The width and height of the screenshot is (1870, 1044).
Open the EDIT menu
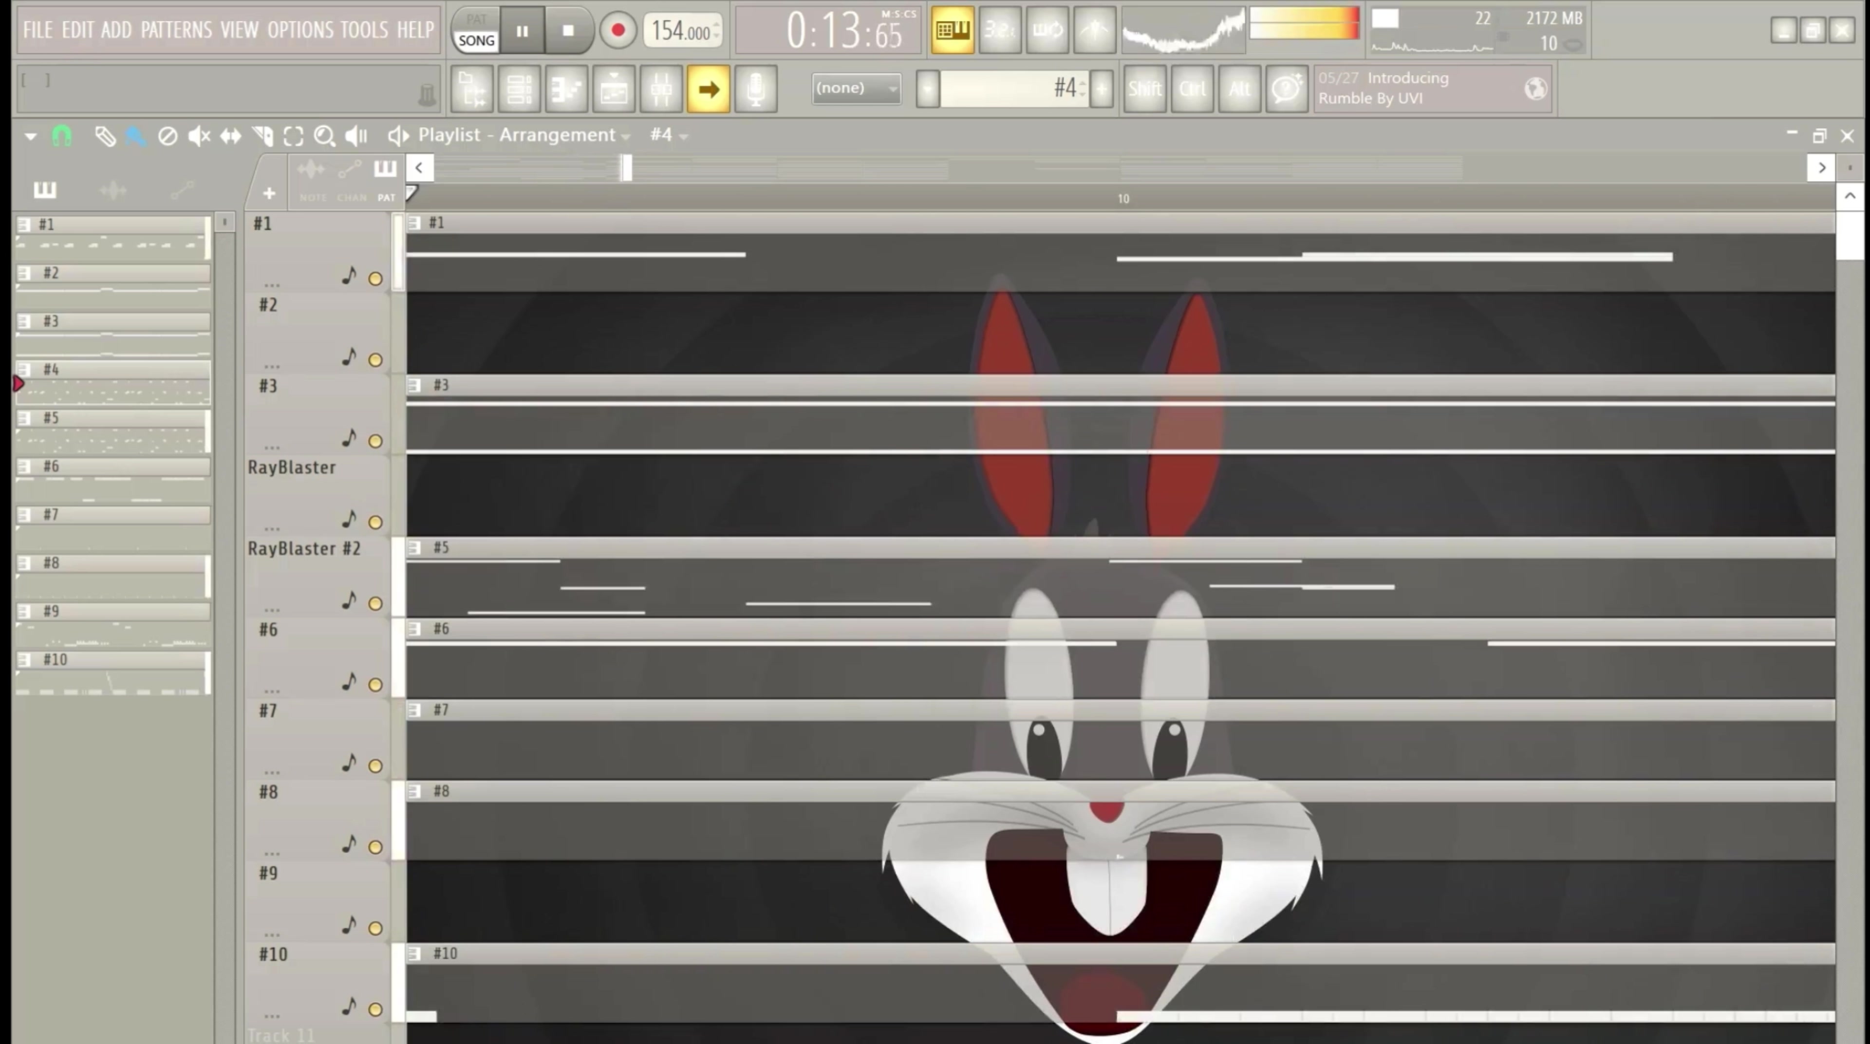click(x=77, y=30)
